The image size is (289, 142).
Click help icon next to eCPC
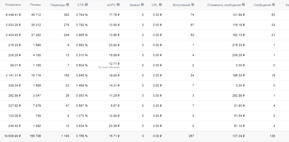click(118, 5)
